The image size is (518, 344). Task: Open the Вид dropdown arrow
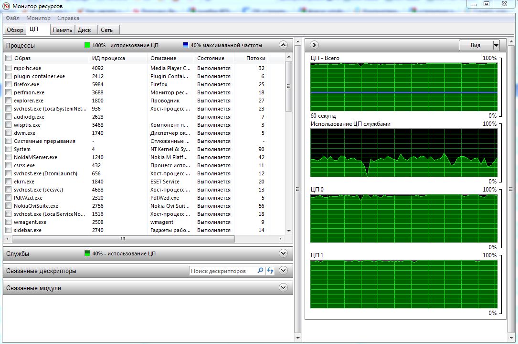point(496,45)
